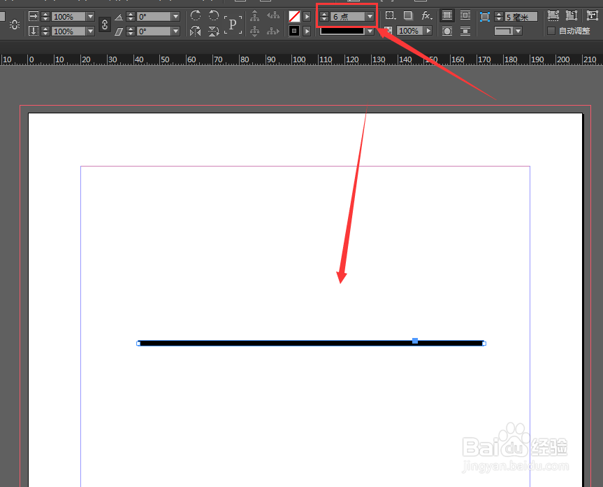Image resolution: width=603 pixels, height=487 pixels.
Task: Select wrap around object shape
Action: 447,31
